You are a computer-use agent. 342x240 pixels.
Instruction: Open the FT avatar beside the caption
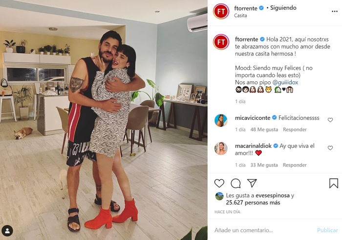pos(221,42)
